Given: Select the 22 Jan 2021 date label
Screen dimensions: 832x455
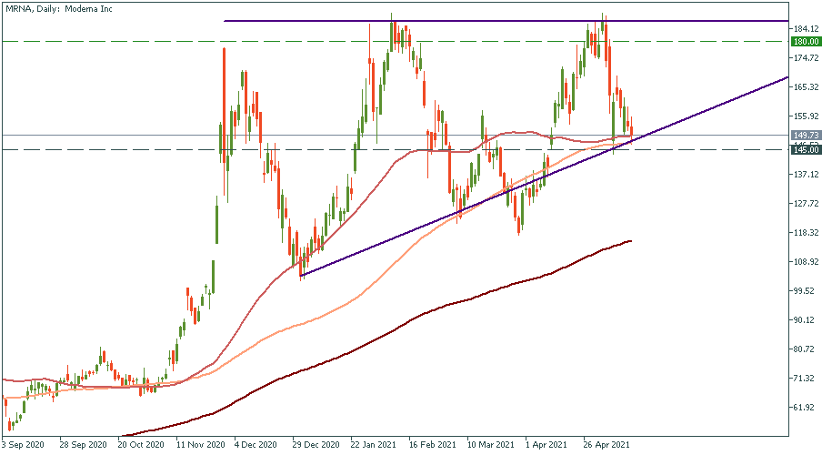Looking at the screenshot, I should 376,447.
